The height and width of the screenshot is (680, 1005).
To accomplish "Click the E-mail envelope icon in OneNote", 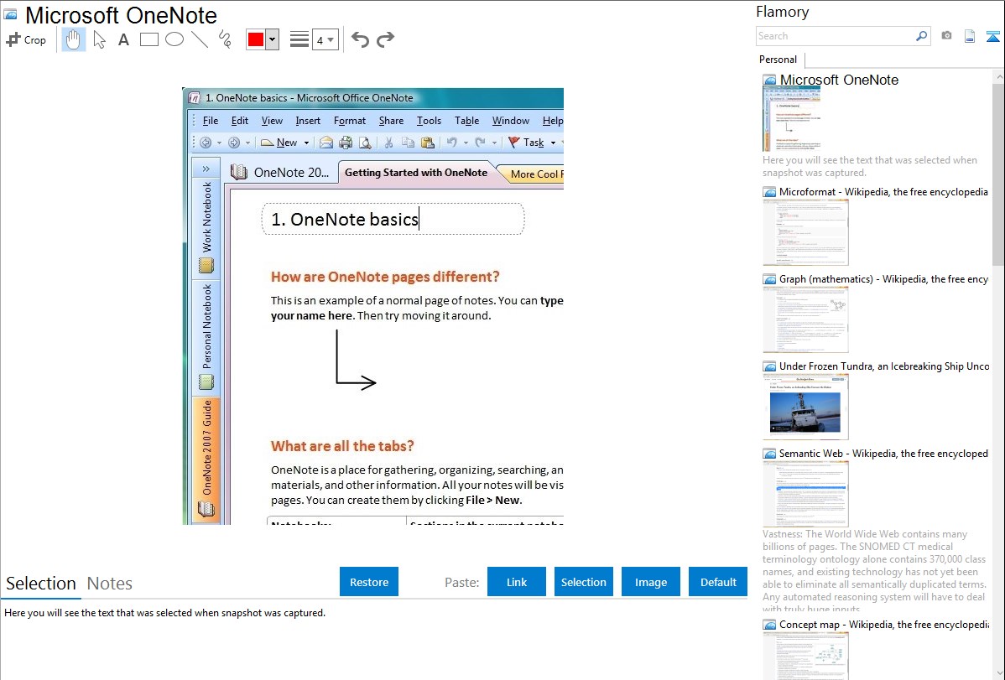I will click(x=326, y=143).
